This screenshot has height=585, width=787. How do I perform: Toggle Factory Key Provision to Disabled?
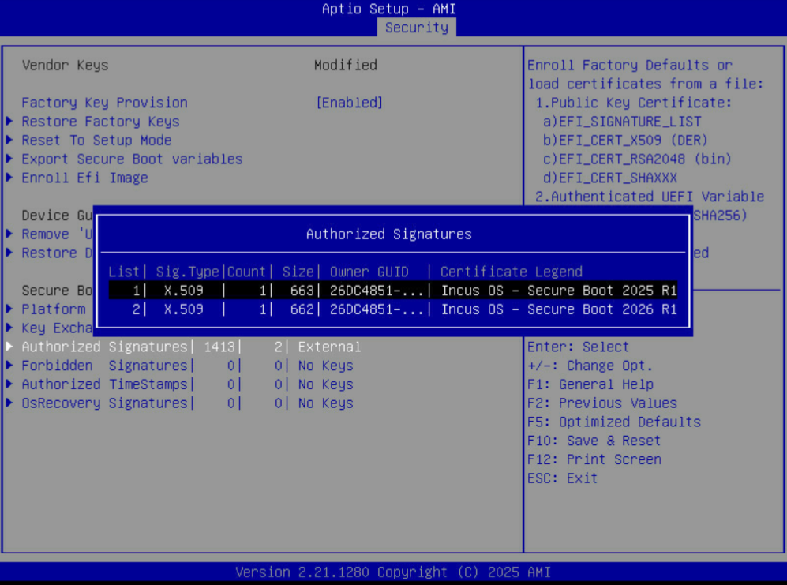[349, 102]
